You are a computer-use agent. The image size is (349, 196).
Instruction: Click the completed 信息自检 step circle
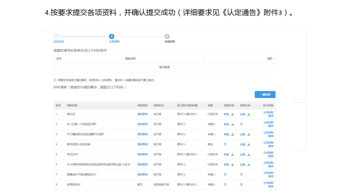click(x=56, y=37)
